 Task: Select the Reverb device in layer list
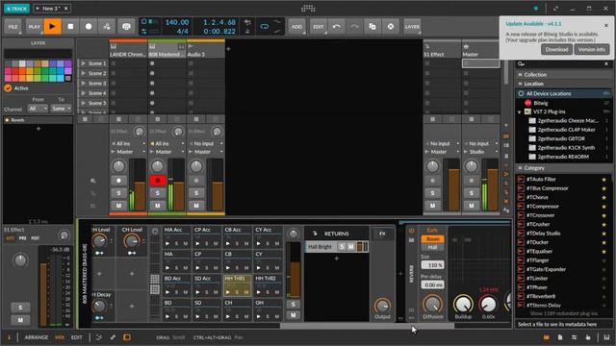tap(38, 120)
